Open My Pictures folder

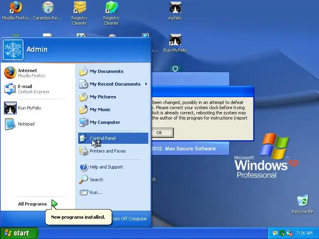113,97
